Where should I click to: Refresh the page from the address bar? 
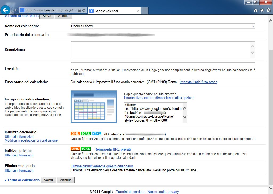[x=84, y=11]
